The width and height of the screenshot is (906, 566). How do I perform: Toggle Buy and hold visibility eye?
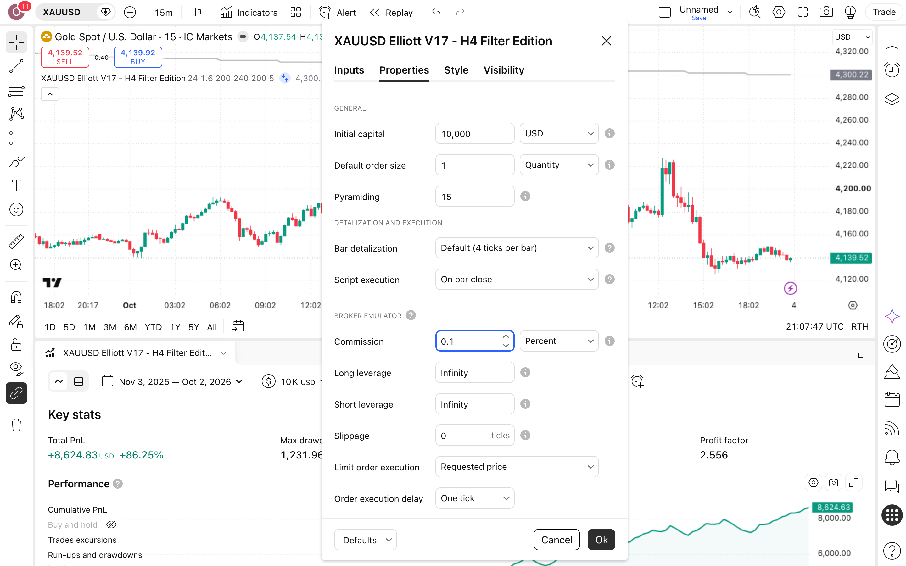click(111, 524)
